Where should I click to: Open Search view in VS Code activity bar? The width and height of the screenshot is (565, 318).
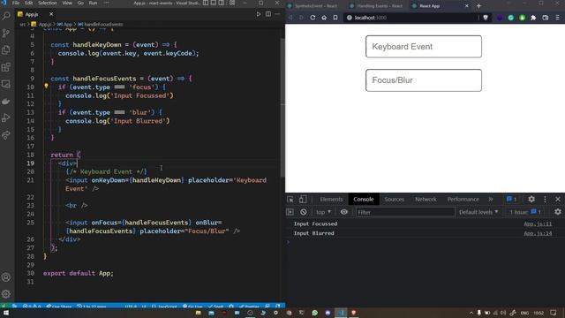click(x=6, y=16)
